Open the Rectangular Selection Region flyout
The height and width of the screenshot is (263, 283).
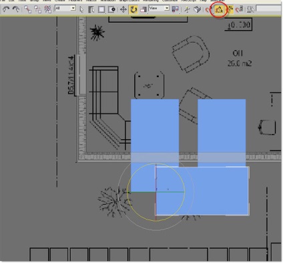tap(101, 9)
